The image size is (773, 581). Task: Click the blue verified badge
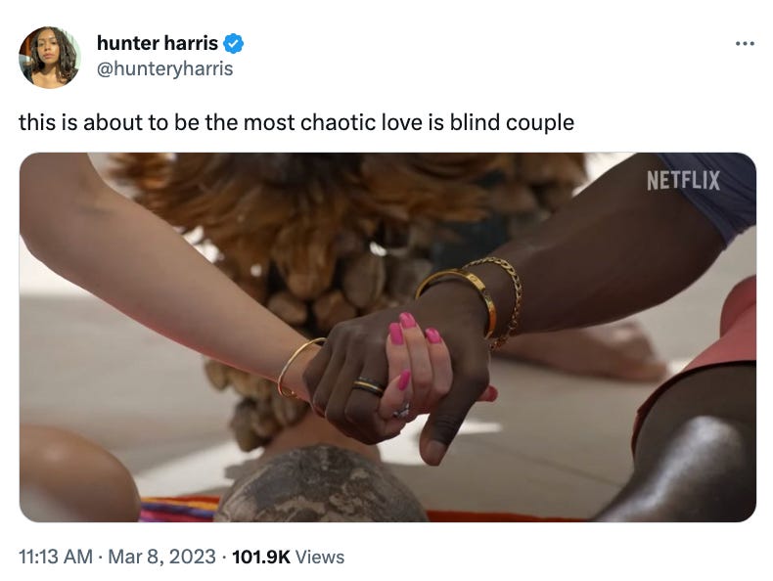233,43
